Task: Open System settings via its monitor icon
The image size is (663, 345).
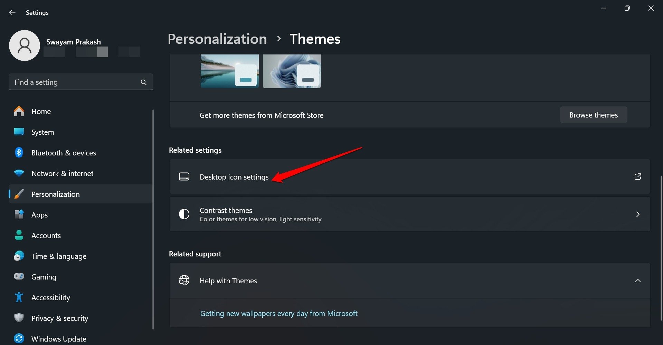Action: point(19,132)
